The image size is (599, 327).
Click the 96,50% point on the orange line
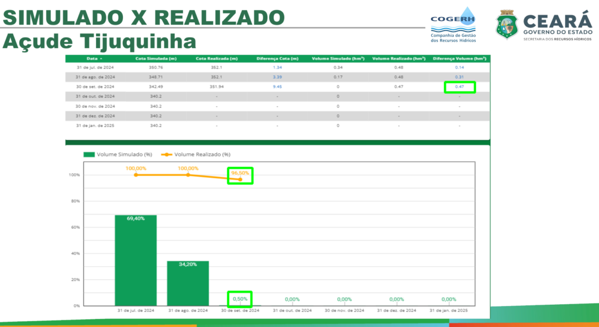point(240,180)
